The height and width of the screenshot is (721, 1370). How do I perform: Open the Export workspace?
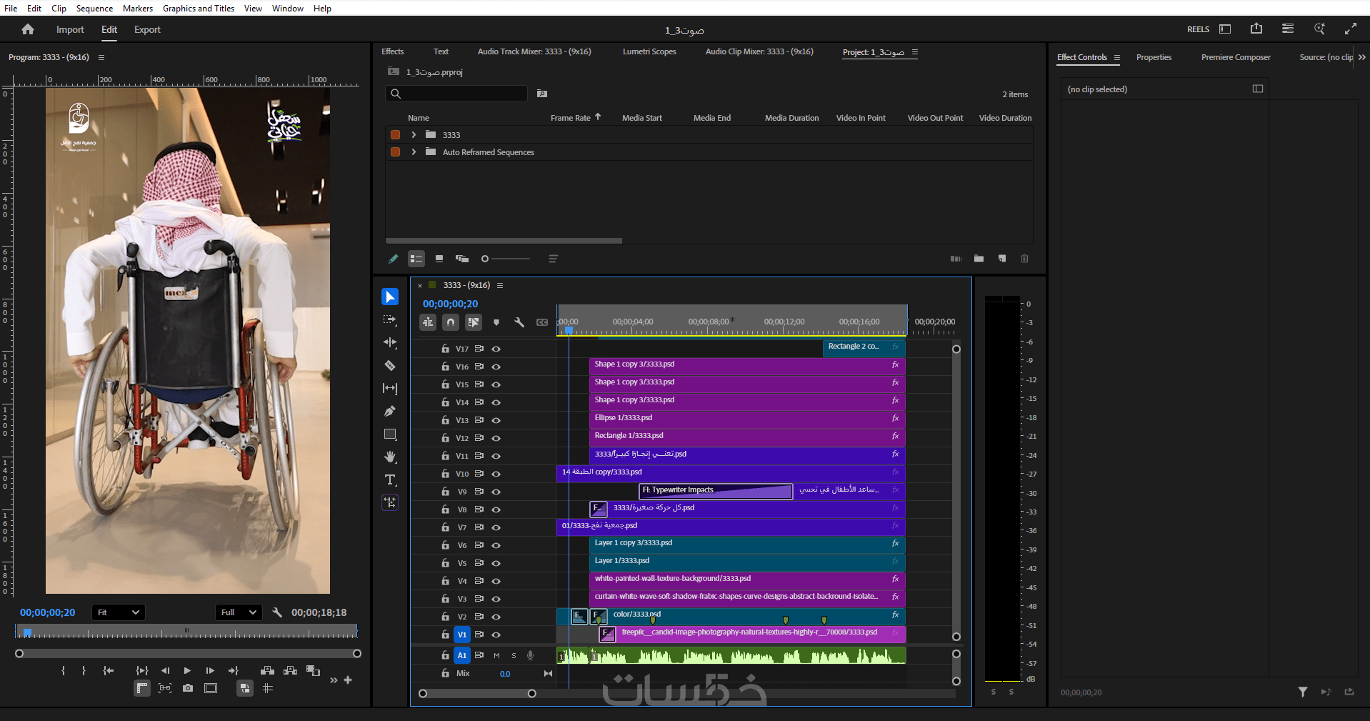pyautogui.click(x=147, y=30)
